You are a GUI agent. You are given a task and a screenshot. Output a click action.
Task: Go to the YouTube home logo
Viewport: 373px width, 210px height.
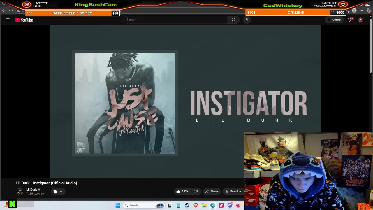click(24, 20)
